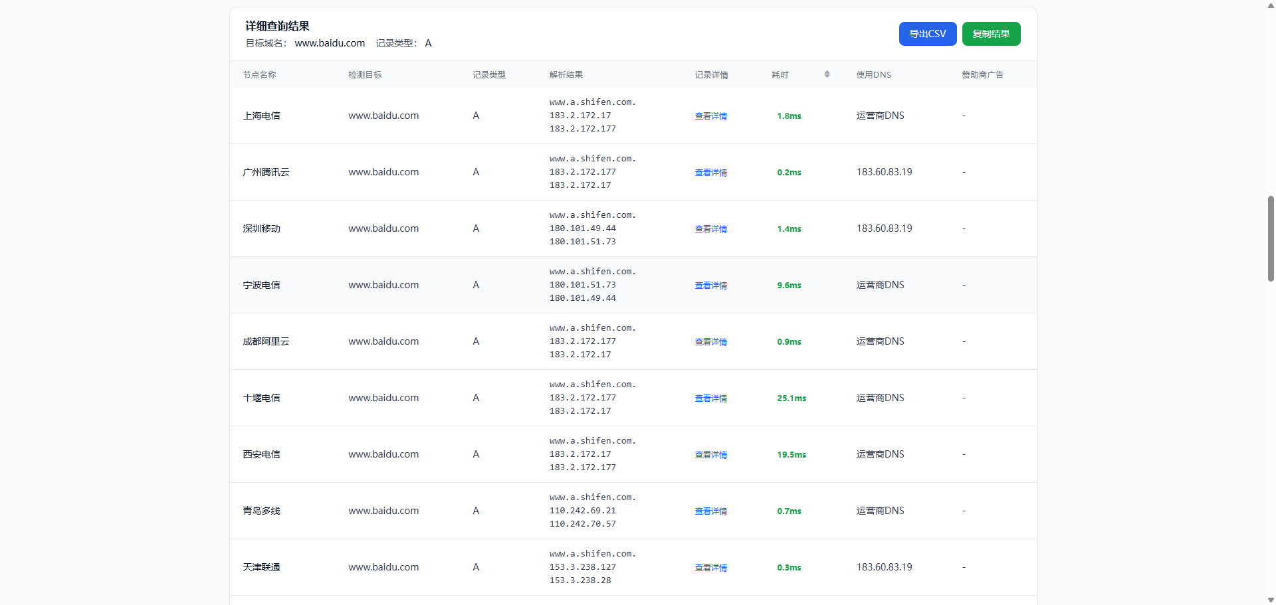
Task: Open details for Chengdu Alibaba Cloud row
Action: click(710, 342)
